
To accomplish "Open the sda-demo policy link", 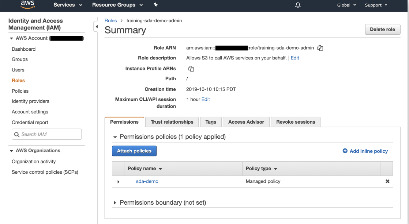I will click(x=147, y=181).
